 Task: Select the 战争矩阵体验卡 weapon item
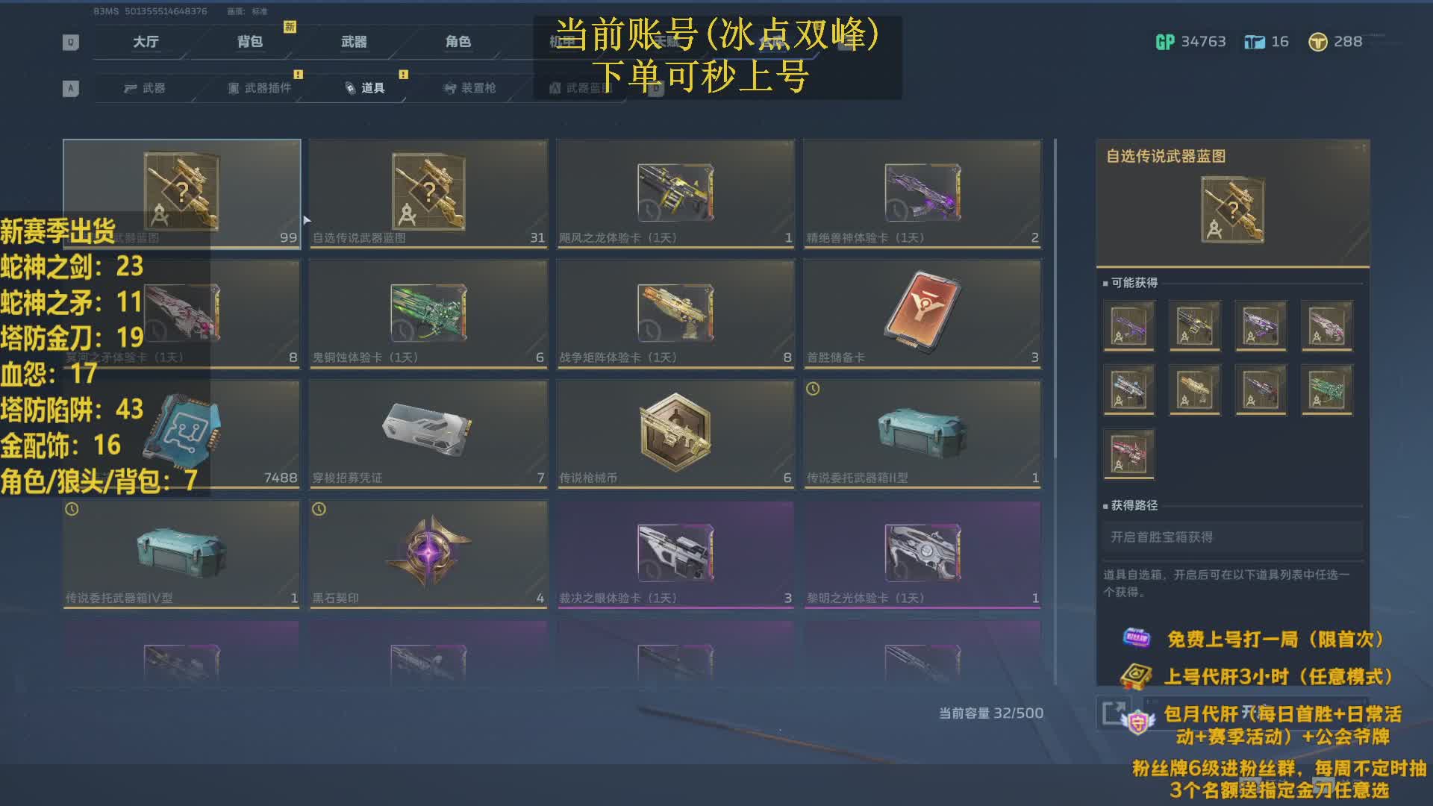pyautogui.click(x=675, y=313)
